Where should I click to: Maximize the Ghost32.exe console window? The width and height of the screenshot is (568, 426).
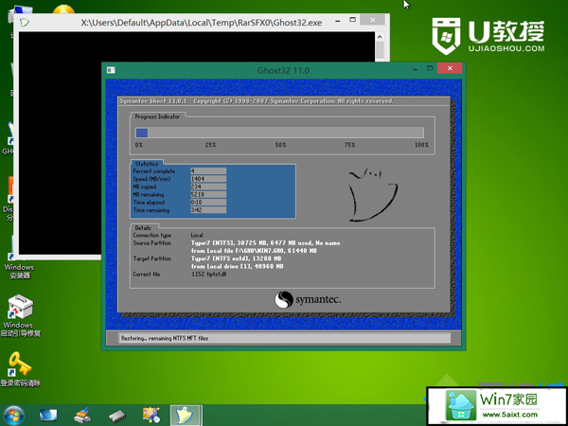pos(352,20)
